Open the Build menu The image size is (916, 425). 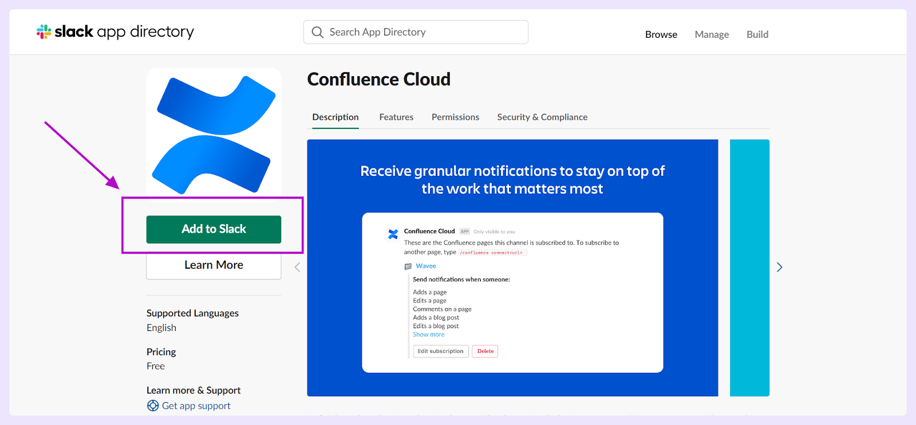[x=757, y=34]
